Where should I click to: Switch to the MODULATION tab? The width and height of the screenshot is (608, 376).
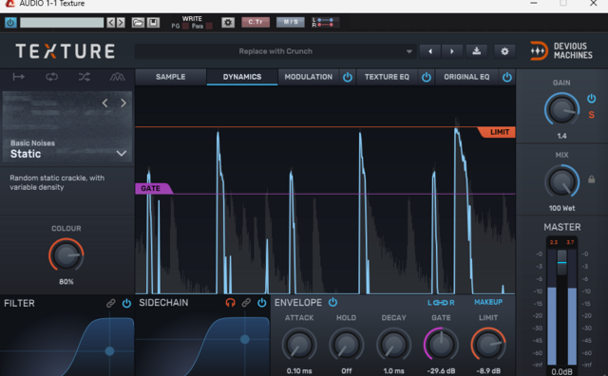click(x=308, y=77)
